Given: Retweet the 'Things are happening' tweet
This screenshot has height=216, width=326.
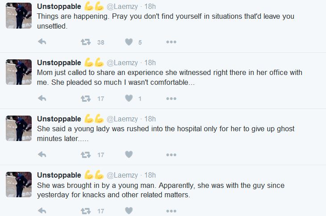Looking at the screenshot, I should click(85, 42).
